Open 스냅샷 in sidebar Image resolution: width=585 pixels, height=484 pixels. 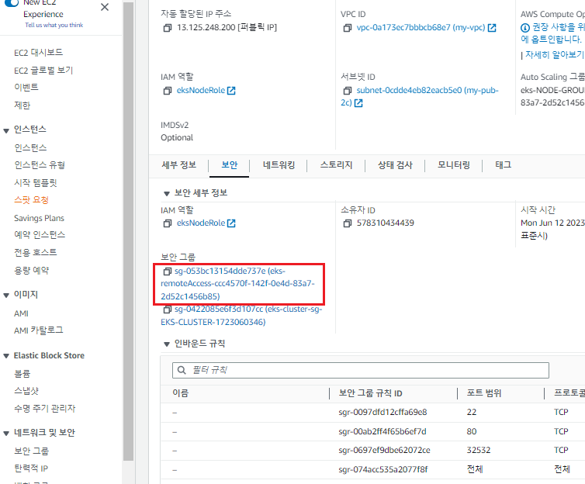point(26,391)
